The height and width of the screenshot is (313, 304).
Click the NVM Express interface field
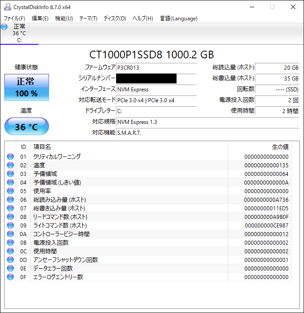(x=156, y=89)
